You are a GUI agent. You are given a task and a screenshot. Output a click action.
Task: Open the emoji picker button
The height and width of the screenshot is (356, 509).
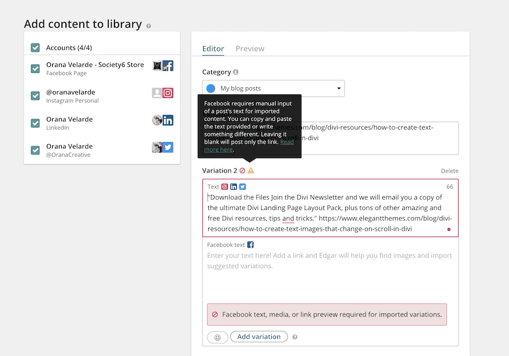217,337
